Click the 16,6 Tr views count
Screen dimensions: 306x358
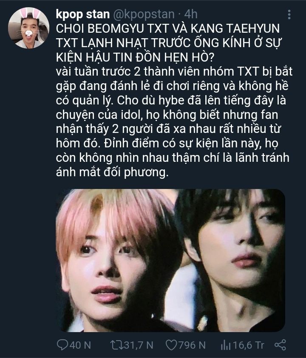(249, 345)
